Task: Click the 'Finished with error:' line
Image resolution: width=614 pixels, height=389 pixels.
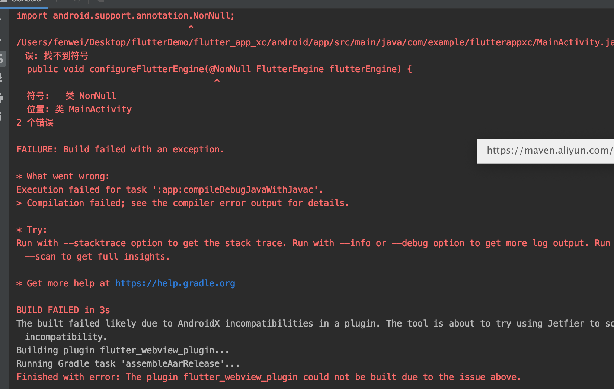Action: point(269,377)
